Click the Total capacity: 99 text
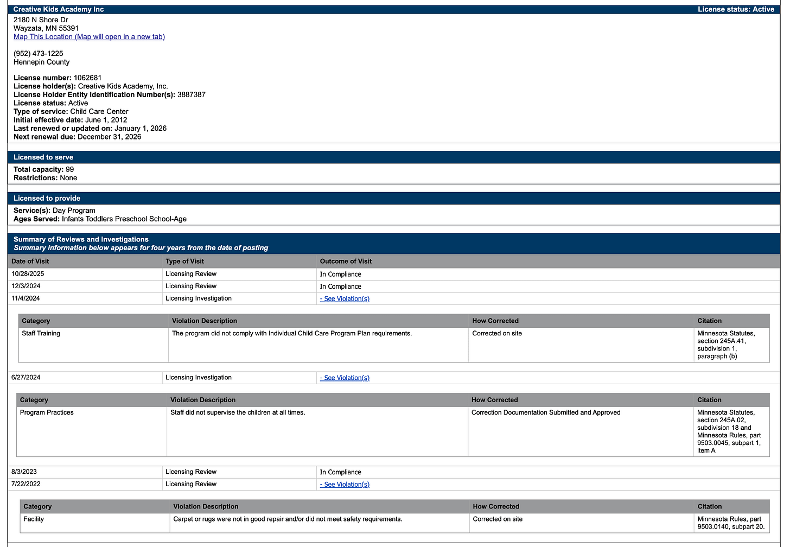790x547 pixels. tap(44, 169)
